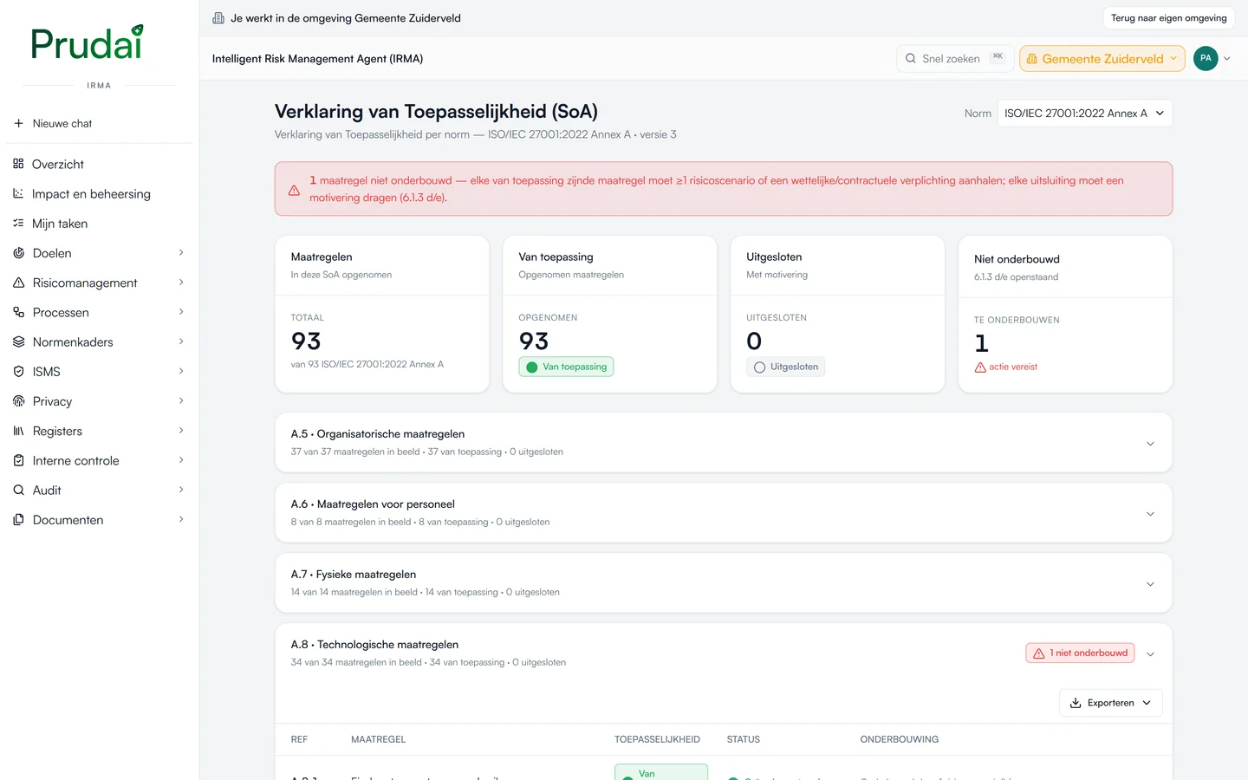The image size is (1248, 780).
Task: Open the account menu chevron beside PA avatar
Action: point(1227,58)
